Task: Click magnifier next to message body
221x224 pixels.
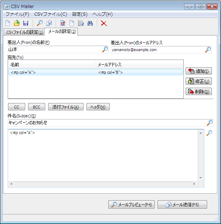Action: click(x=209, y=133)
